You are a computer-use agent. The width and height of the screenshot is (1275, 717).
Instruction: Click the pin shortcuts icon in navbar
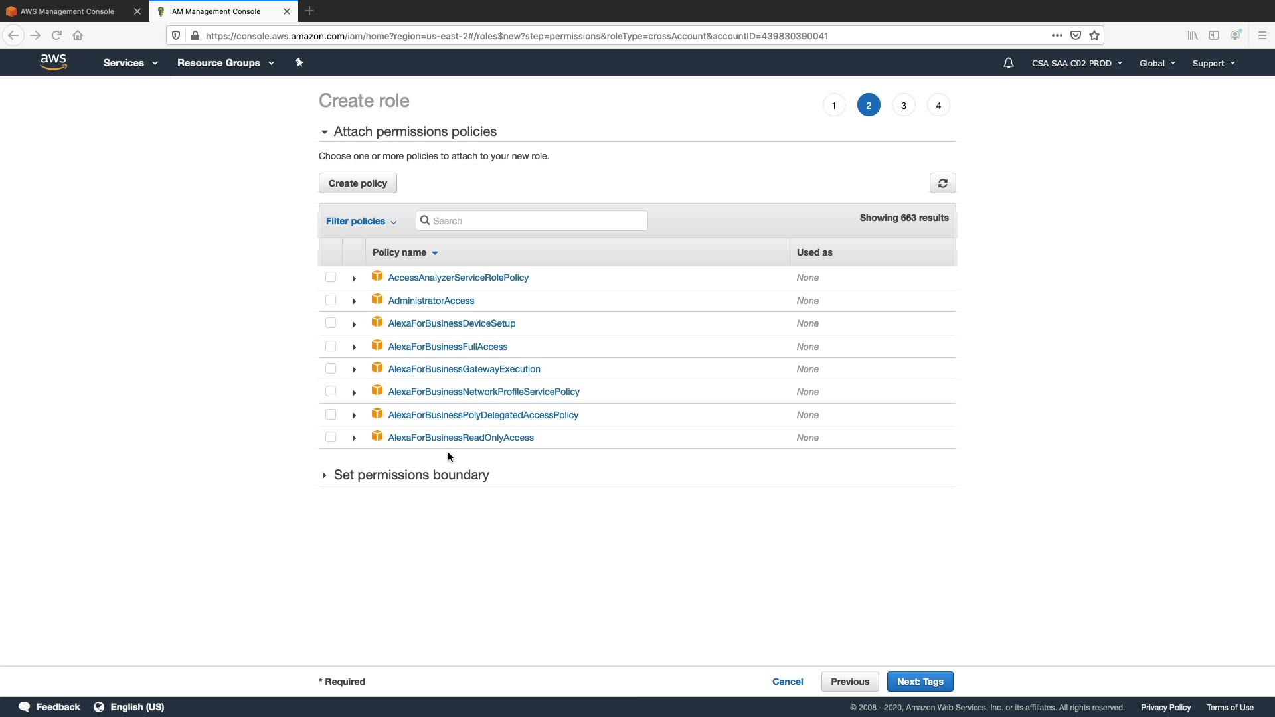(299, 62)
